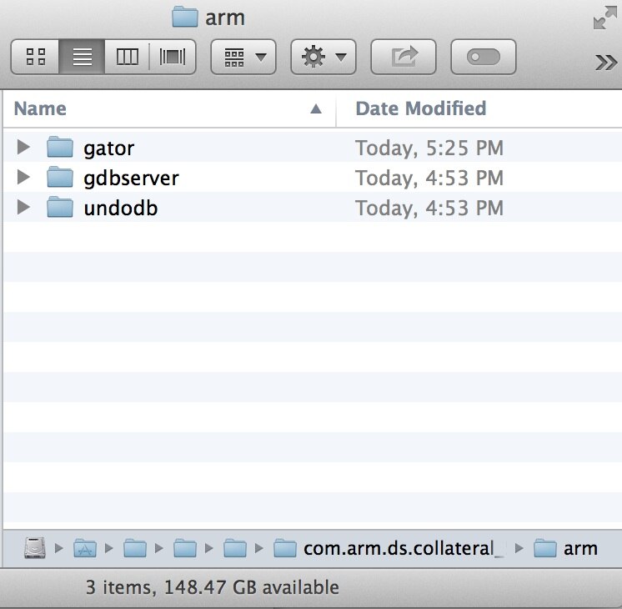Viewport: 622px width, 609px height.
Task: Switch to Cover Flow view
Action: (x=173, y=57)
